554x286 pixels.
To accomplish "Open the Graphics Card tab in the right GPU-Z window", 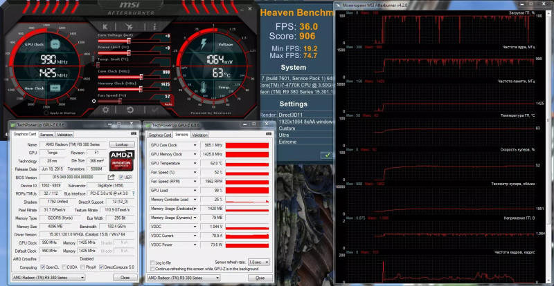I will click(x=160, y=135).
